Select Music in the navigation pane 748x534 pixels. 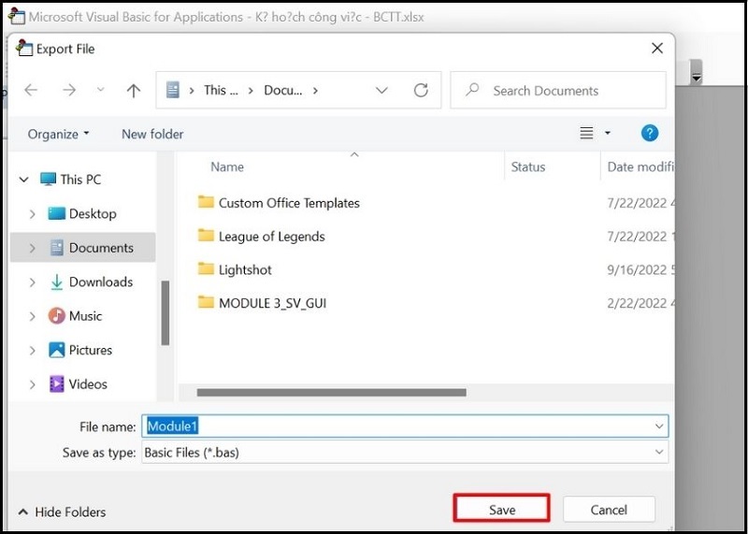coord(85,316)
